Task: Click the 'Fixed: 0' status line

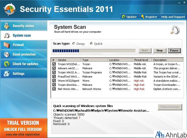Action: (x=59, y=121)
